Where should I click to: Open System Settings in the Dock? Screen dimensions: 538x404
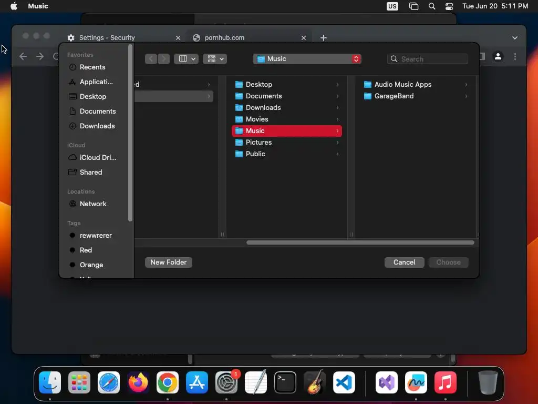pos(226,382)
